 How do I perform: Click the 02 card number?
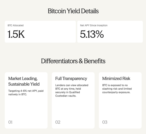pos(58,122)
